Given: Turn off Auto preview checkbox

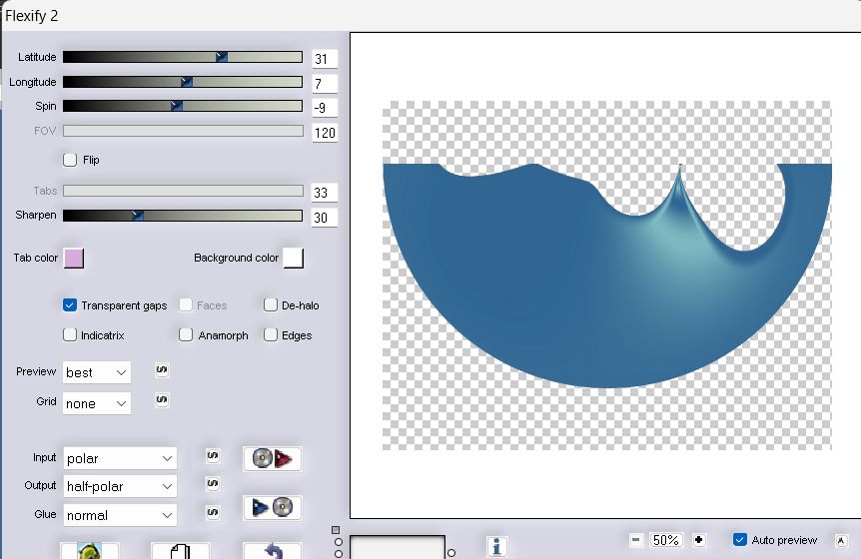Looking at the screenshot, I should (x=740, y=540).
